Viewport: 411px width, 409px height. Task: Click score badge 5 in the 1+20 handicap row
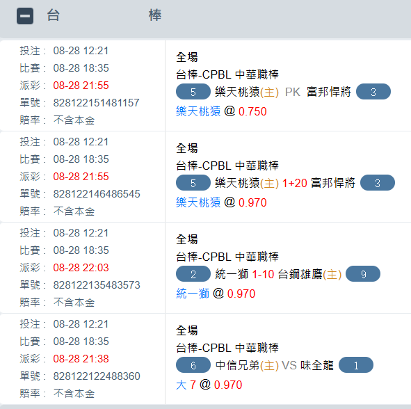(x=193, y=183)
